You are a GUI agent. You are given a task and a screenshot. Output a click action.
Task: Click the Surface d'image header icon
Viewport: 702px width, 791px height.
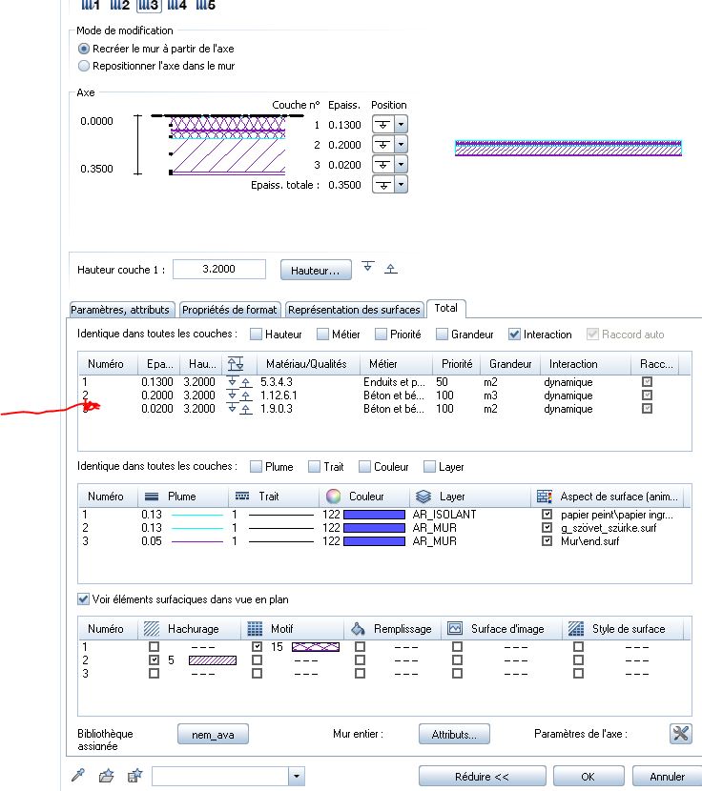tap(455, 629)
